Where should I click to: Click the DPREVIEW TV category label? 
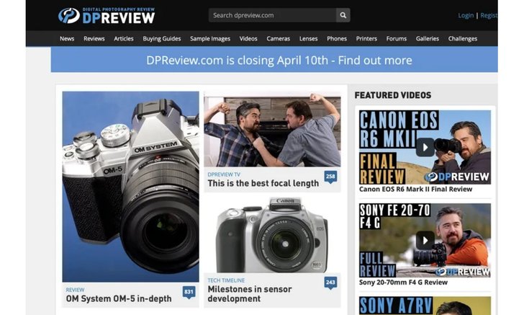pyautogui.click(x=224, y=174)
